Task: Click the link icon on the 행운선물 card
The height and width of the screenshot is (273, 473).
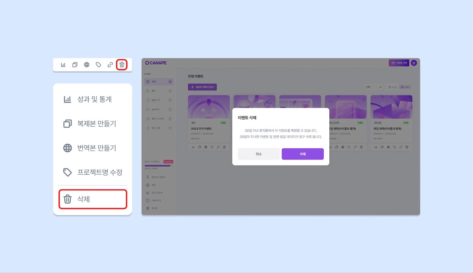Action: tap(401, 147)
